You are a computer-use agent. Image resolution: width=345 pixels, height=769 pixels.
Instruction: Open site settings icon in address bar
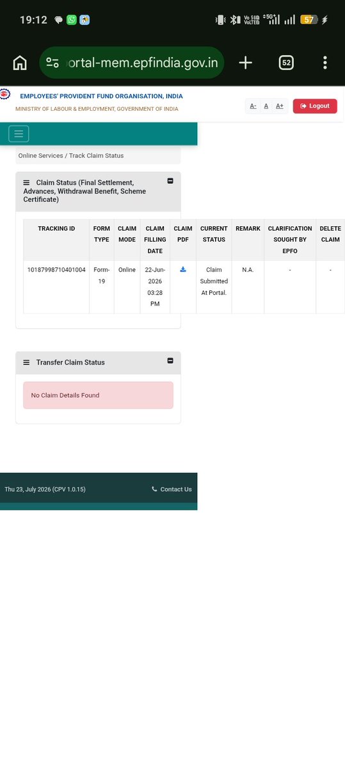pyautogui.click(x=52, y=63)
